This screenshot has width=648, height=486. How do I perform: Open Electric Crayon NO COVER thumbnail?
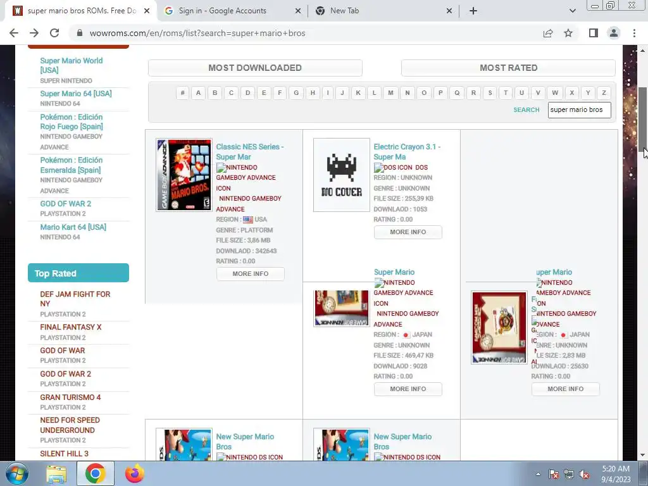(x=341, y=175)
